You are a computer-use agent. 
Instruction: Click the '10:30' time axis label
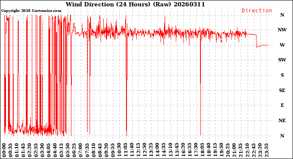point(119,151)
